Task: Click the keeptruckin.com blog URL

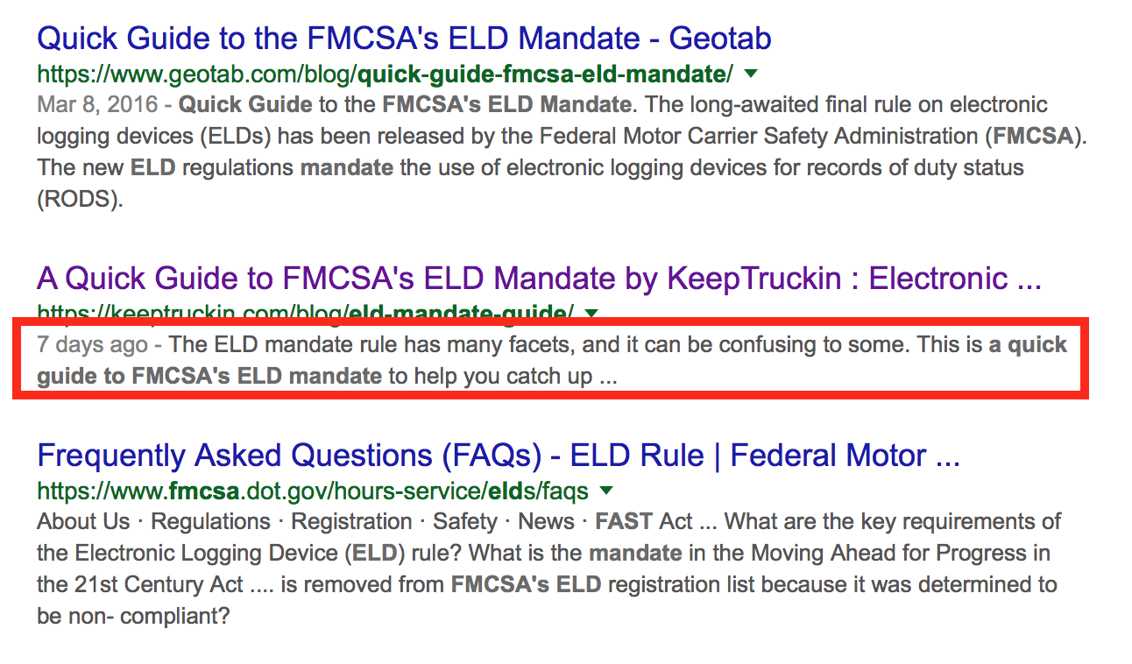Action: [x=306, y=313]
